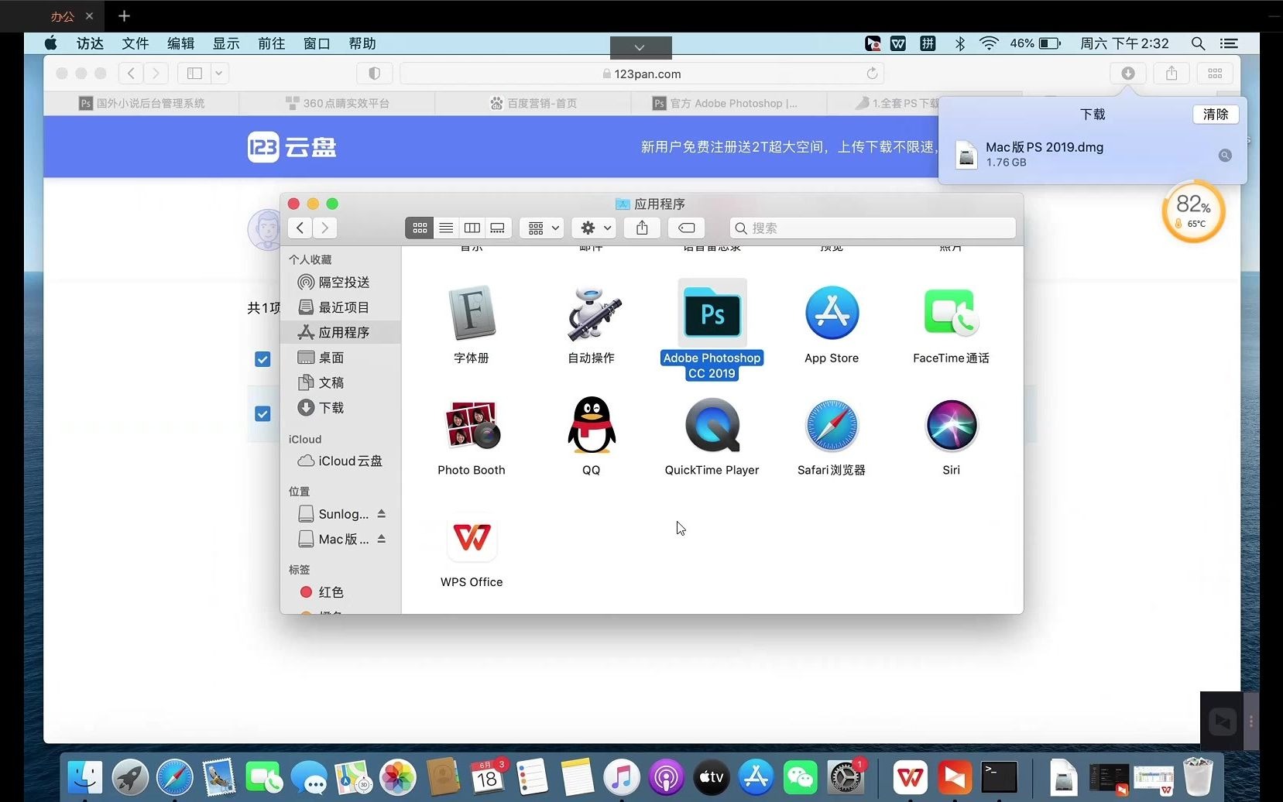Click Safari downloads toolbar button

pyautogui.click(x=1128, y=74)
